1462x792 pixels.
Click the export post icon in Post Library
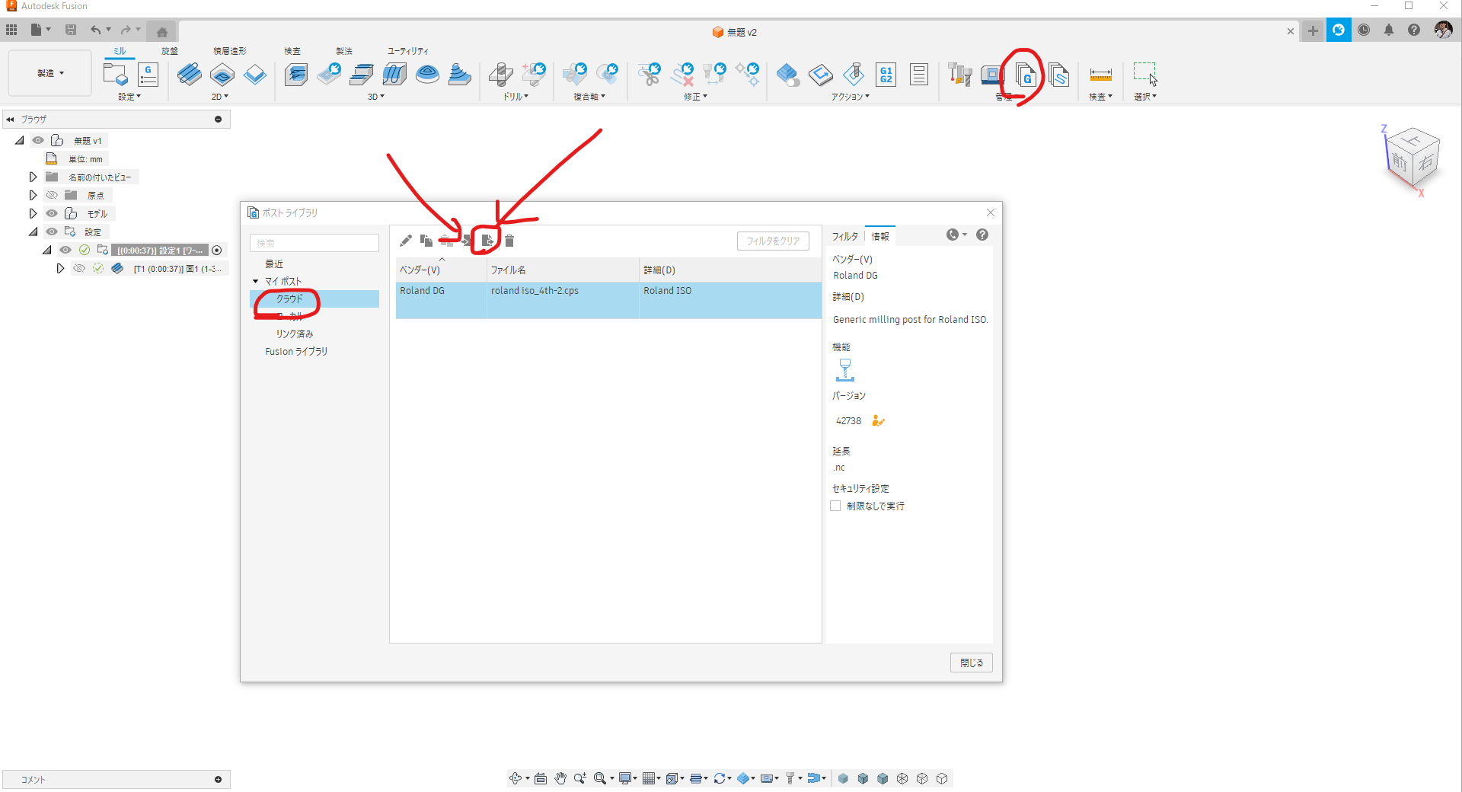[488, 241]
